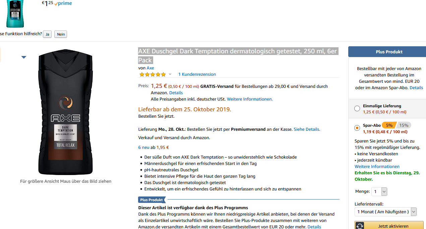Click the blue arrow above the product image
The image size is (426, 229).
tap(24, 57)
